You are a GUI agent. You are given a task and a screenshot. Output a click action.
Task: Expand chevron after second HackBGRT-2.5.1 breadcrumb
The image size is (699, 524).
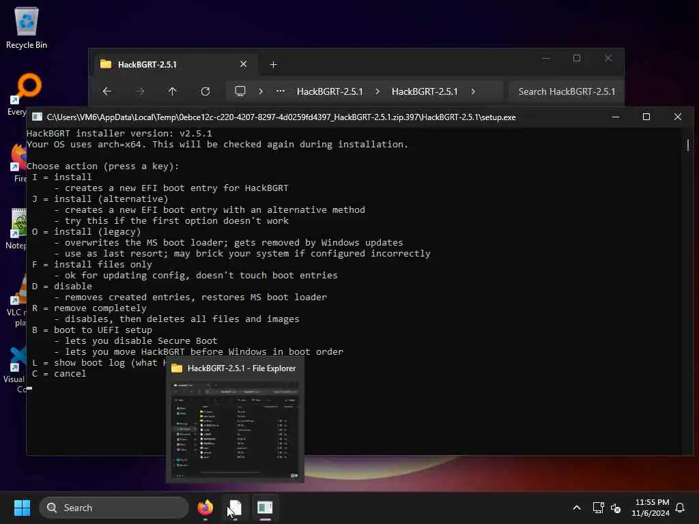pos(473,91)
